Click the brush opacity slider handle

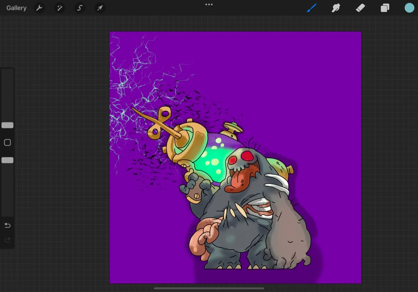[x=7, y=160]
